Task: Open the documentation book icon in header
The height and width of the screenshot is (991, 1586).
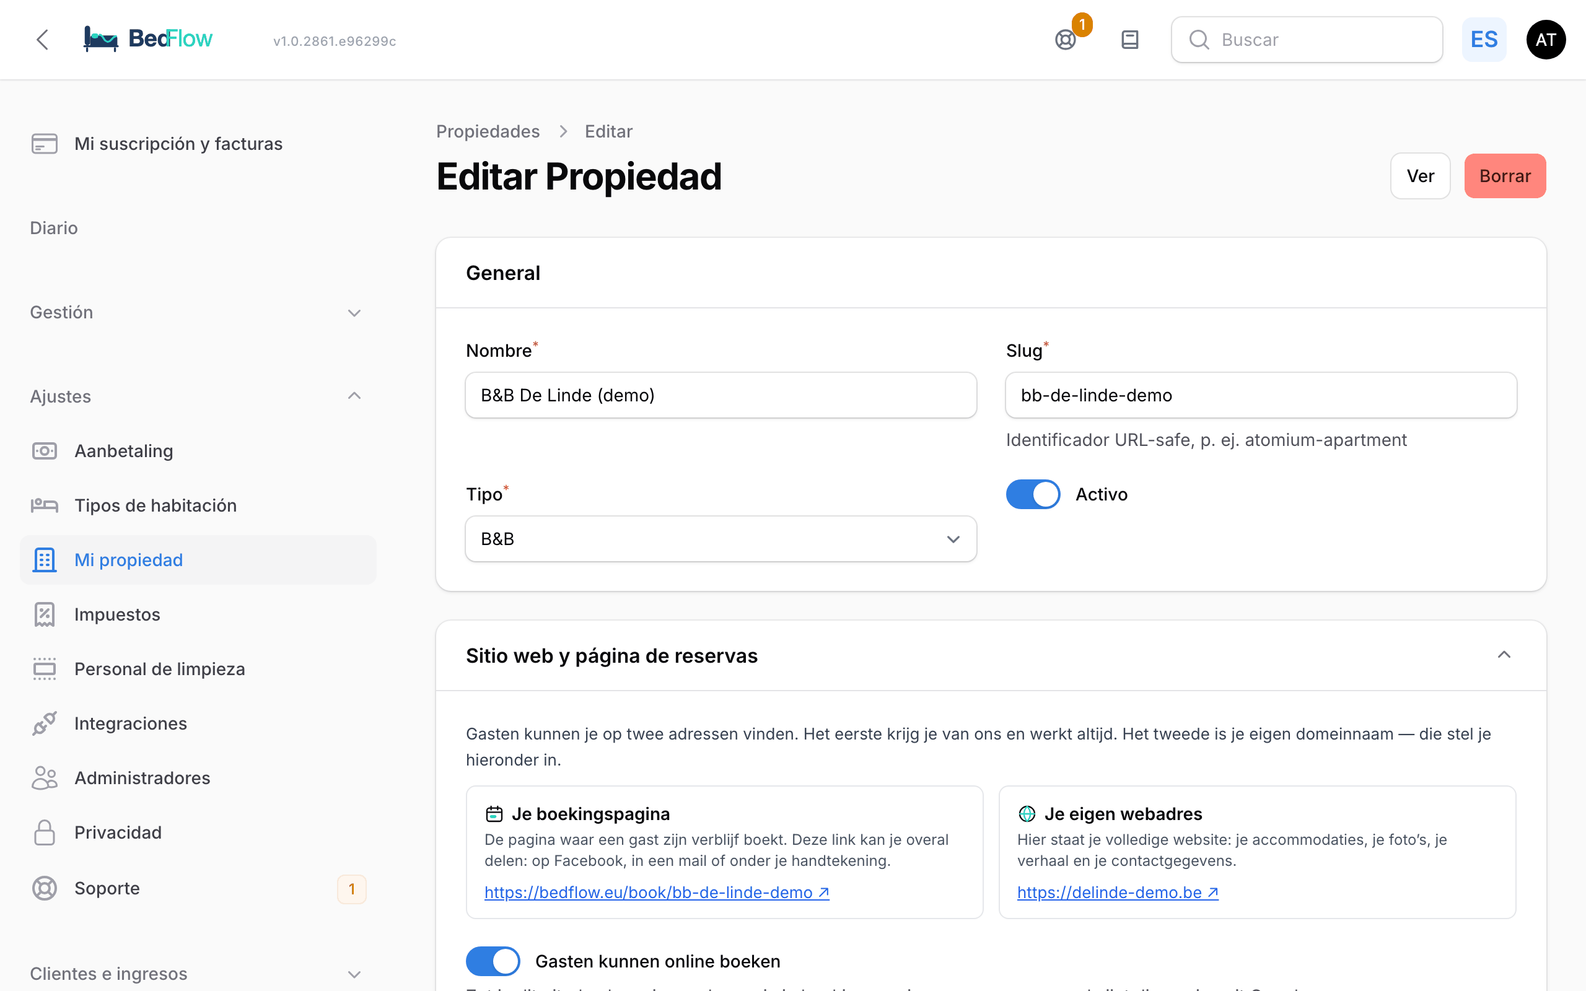Action: point(1129,39)
